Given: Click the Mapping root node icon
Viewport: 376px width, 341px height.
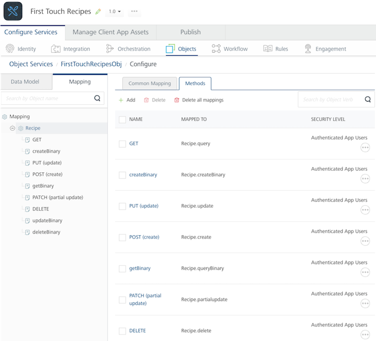Looking at the screenshot, I should (x=4, y=117).
